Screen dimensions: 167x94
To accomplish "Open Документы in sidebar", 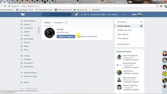I will (x=28, y=63).
